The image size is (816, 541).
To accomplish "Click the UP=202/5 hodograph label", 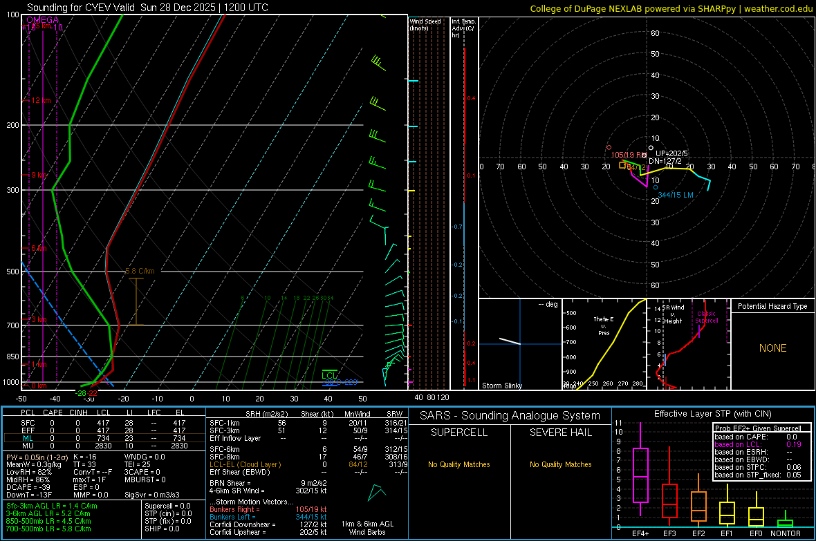I will click(x=671, y=153).
